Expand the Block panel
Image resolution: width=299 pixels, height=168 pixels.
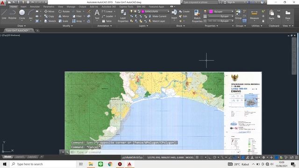click(x=180, y=26)
